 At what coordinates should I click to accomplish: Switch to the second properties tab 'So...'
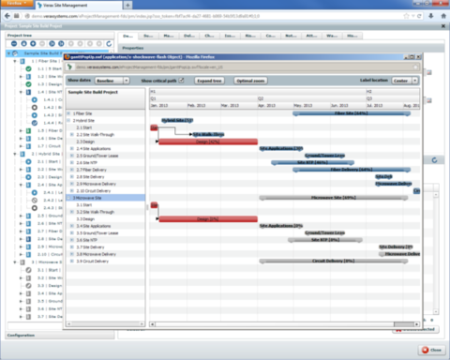pos(148,36)
